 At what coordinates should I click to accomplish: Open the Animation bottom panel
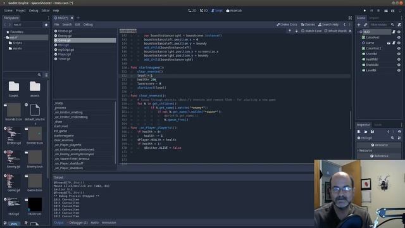109,222
